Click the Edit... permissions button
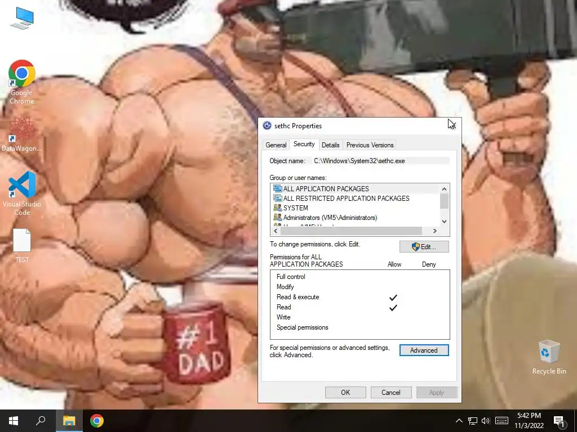This screenshot has width=577, height=432. pos(424,247)
